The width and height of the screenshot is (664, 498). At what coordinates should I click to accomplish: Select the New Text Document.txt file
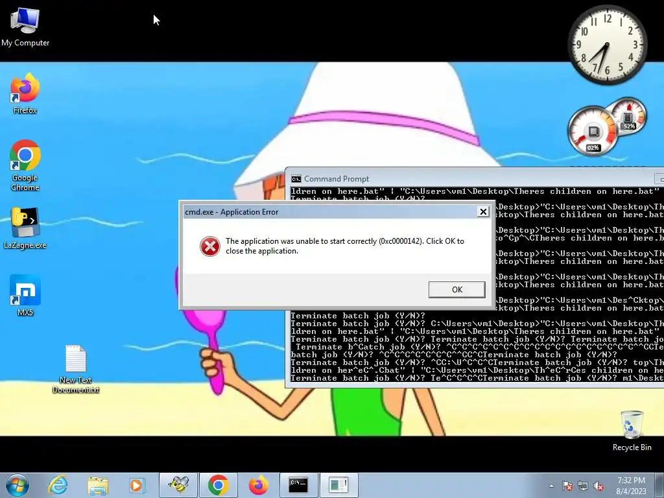tap(76, 369)
